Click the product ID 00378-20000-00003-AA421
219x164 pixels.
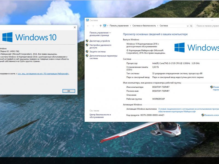click(152, 115)
